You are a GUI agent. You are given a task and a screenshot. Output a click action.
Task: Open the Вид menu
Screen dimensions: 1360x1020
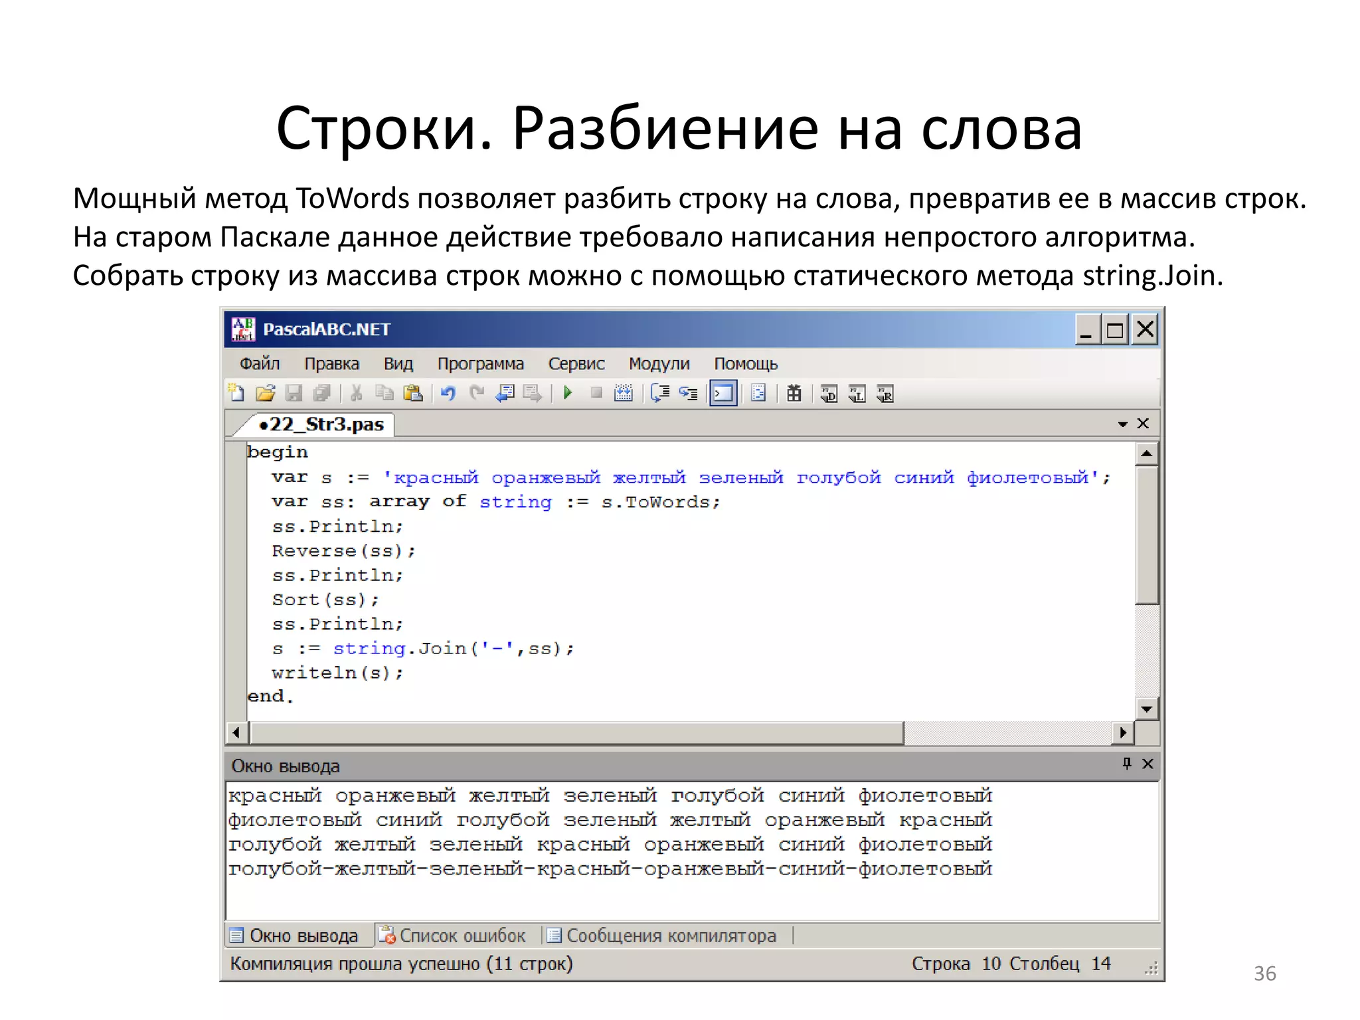click(x=398, y=363)
